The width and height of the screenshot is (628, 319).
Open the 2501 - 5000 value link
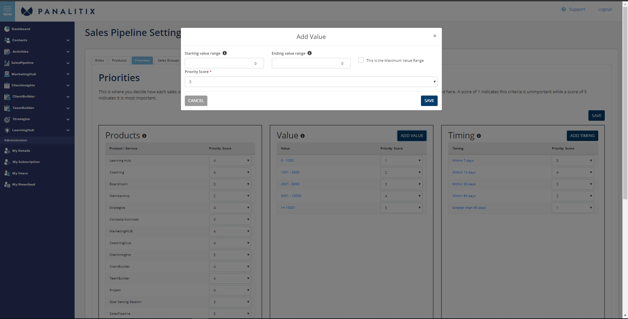click(290, 184)
